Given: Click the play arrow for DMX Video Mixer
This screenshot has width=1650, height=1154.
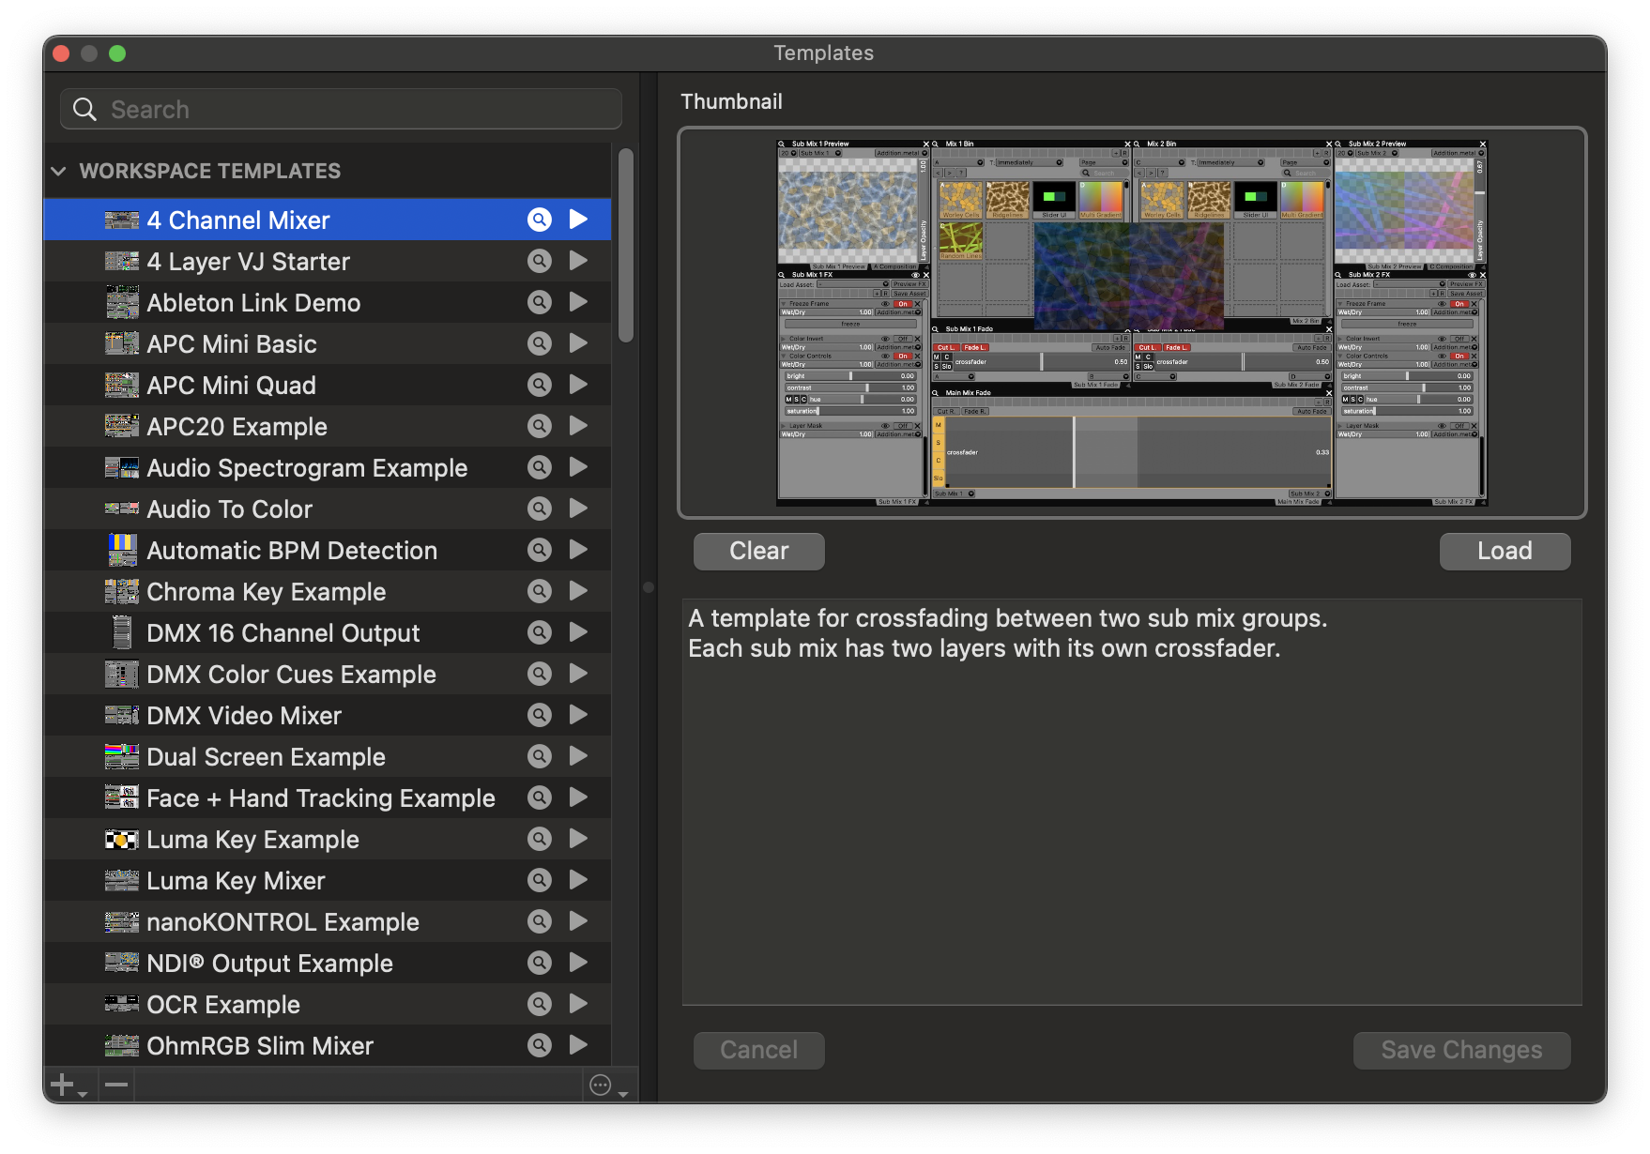Looking at the screenshot, I should click(578, 715).
